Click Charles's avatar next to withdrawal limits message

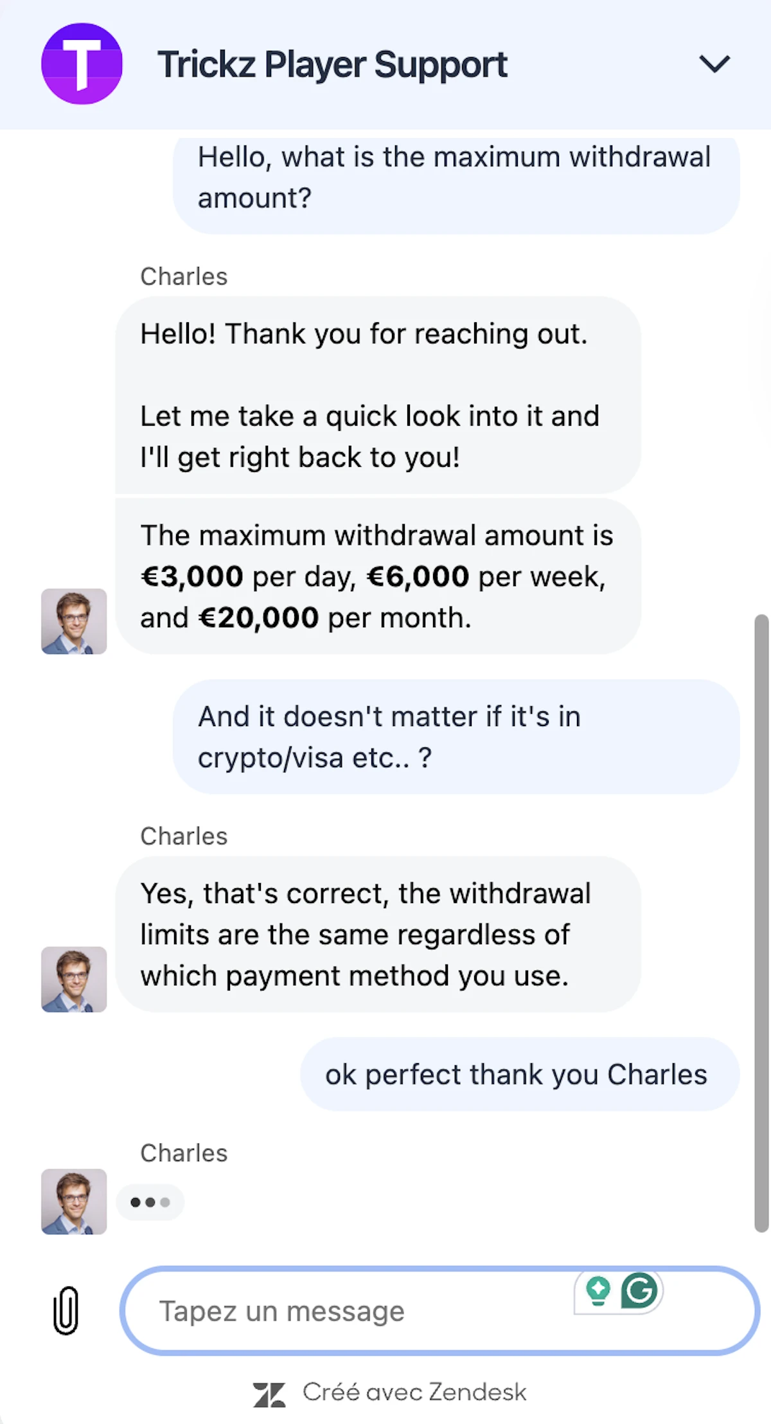tap(74, 621)
